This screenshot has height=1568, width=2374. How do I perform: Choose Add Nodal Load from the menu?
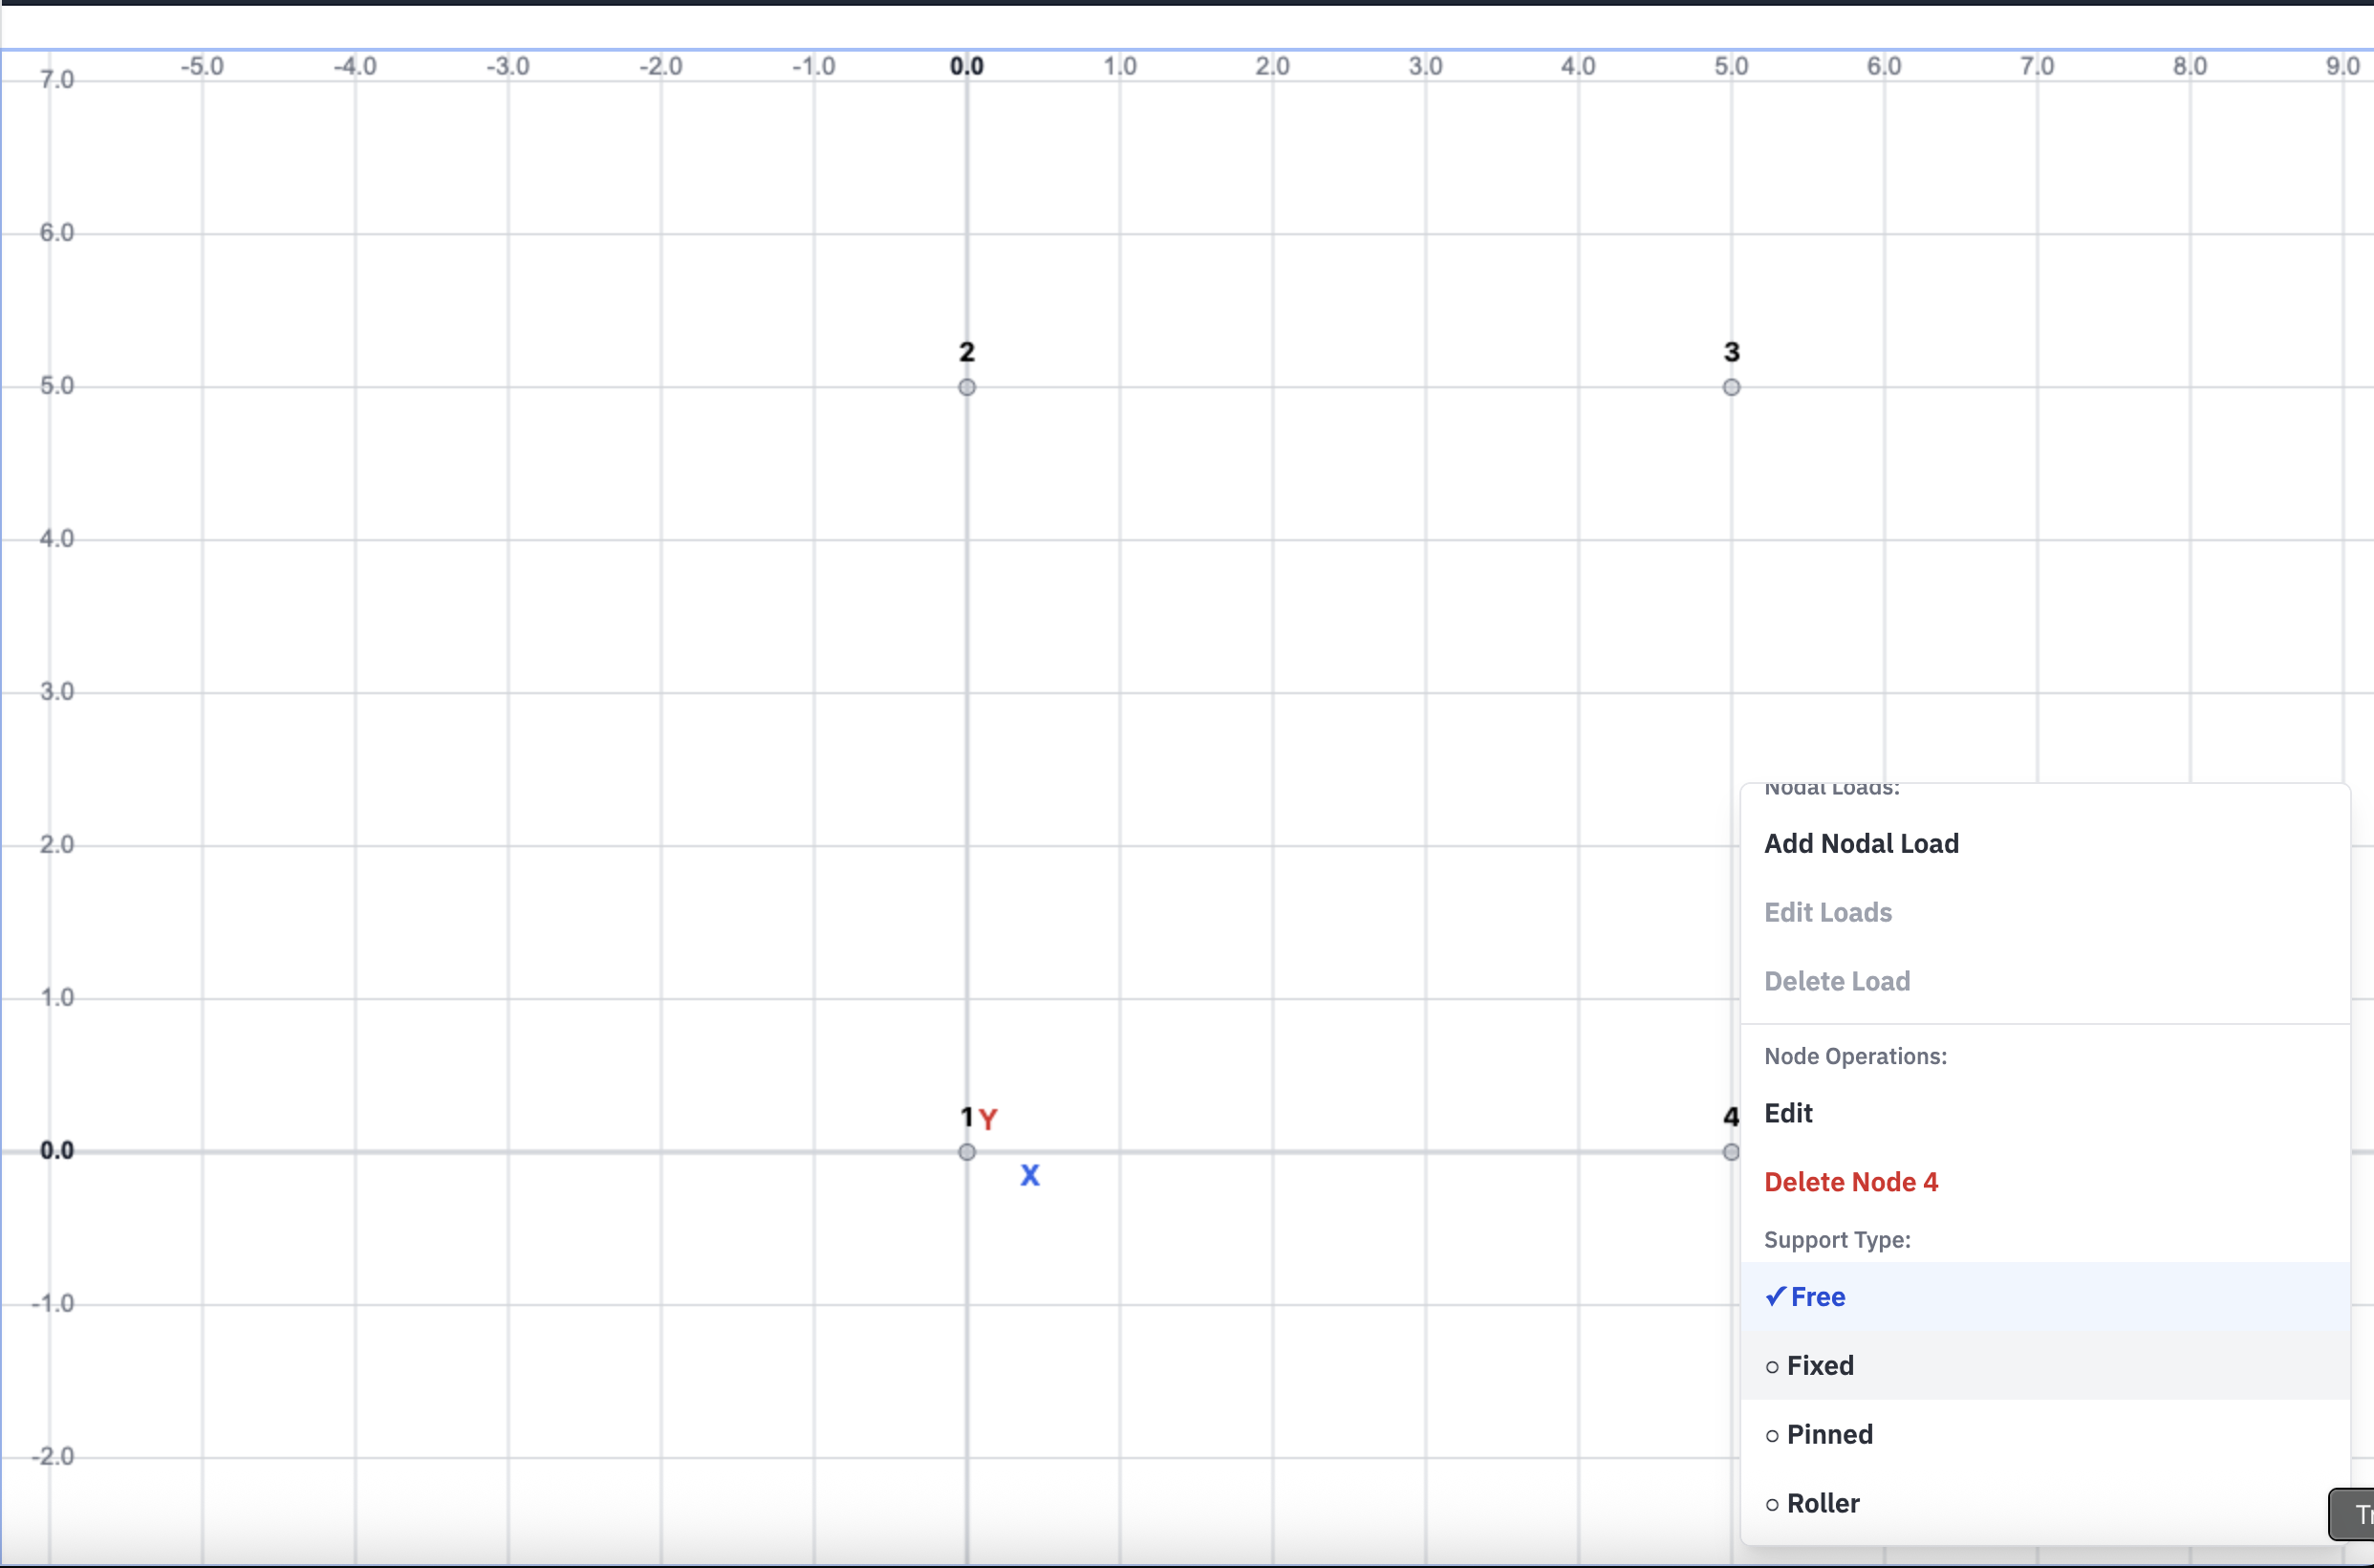pyautogui.click(x=1861, y=843)
